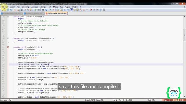Click the line 'backgroundColorLight = Green'

tap(34, 64)
